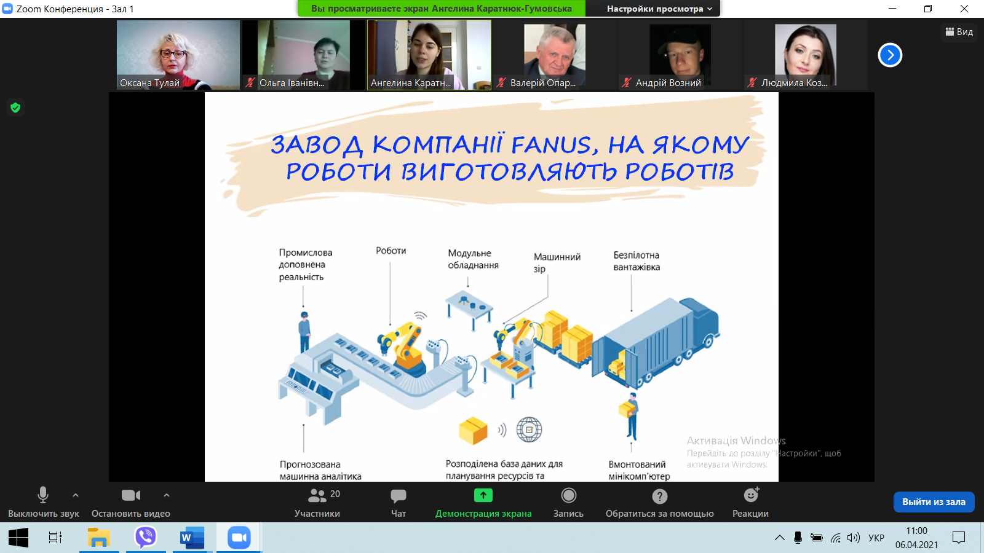Screen dimensions: 984x553
Task: Click label Машинний зір on slide
Action: (x=557, y=262)
